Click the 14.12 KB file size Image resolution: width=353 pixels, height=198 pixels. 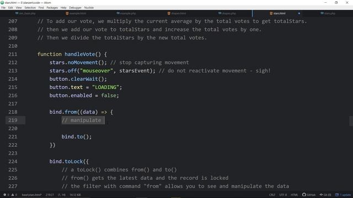pos(75,195)
